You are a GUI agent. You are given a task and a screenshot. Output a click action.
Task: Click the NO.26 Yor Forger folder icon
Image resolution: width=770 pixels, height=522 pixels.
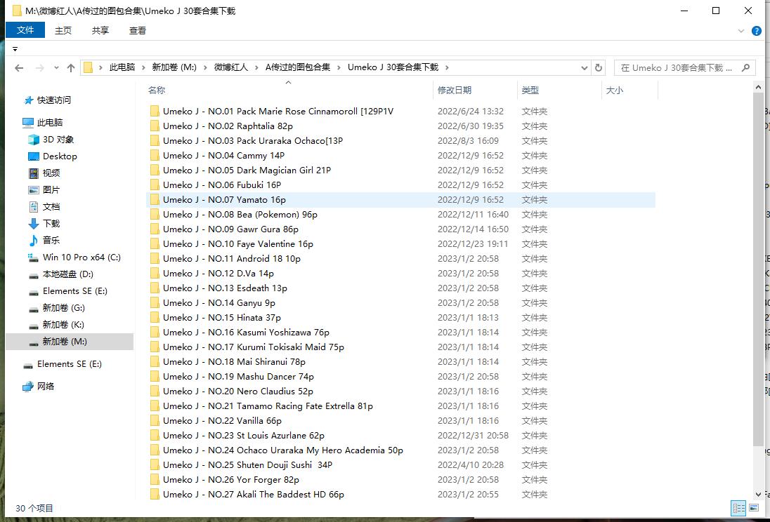[x=155, y=479]
